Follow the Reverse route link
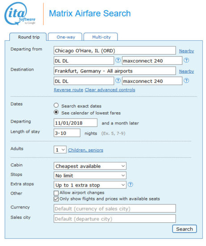206x246 pixels. [x=68, y=90]
